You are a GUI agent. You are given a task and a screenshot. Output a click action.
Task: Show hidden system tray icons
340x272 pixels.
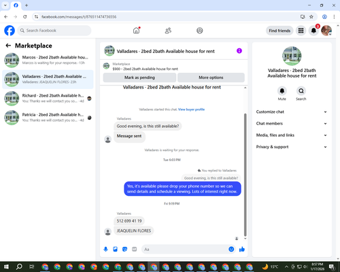pyautogui.click(x=286, y=267)
